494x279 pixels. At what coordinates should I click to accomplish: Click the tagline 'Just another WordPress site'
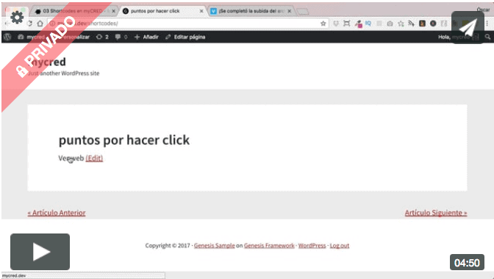tap(64, 73)
